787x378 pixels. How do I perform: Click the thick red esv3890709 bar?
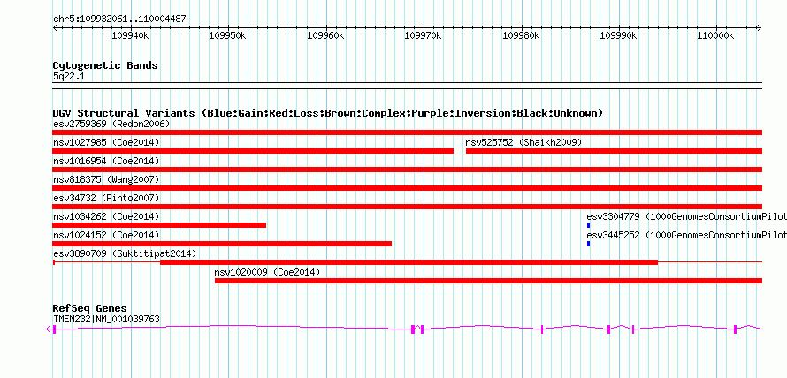click(x=409, y=262)
